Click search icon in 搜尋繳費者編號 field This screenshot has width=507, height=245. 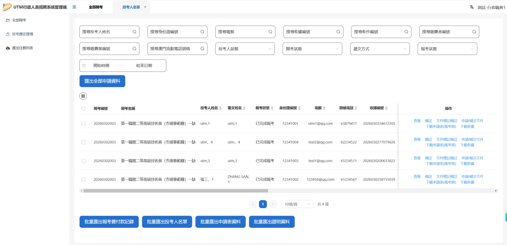tap(474, 32)
